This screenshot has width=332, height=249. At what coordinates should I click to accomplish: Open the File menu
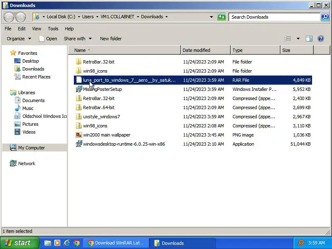coord(8,29)
